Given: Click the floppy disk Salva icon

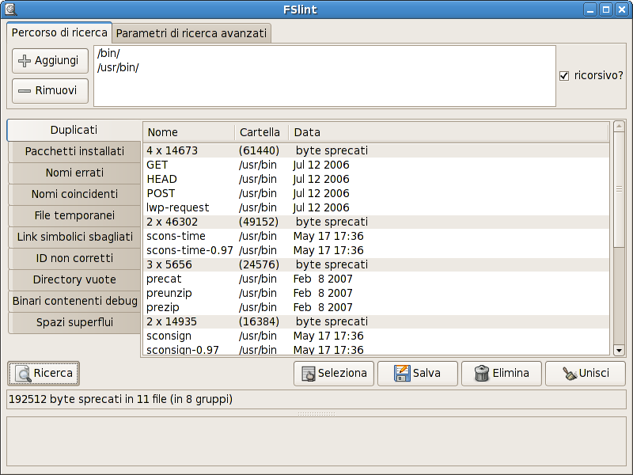Looking at the screenshot, I should [x=402, y=373].
